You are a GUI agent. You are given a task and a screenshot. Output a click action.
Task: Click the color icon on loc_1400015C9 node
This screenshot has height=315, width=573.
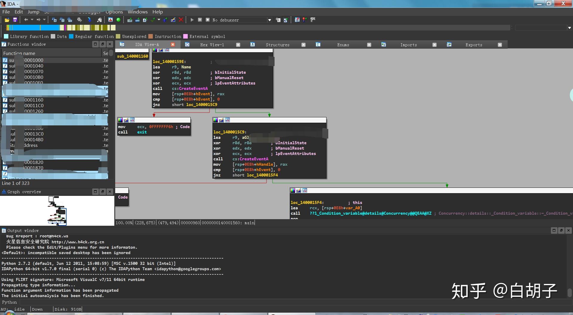click(x=215, y=120)
